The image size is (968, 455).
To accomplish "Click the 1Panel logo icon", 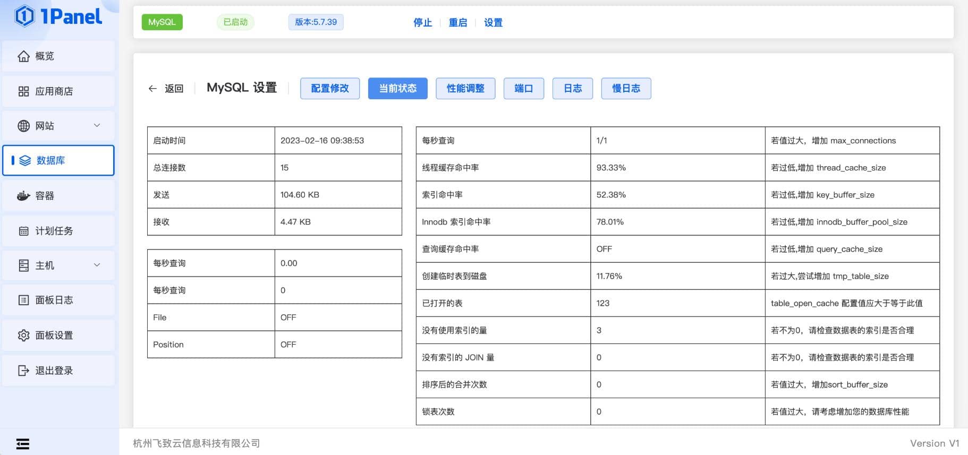I will click(24, 16).
